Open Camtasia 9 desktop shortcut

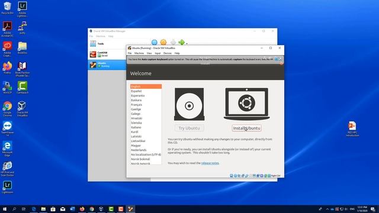(x=23, y=88)
